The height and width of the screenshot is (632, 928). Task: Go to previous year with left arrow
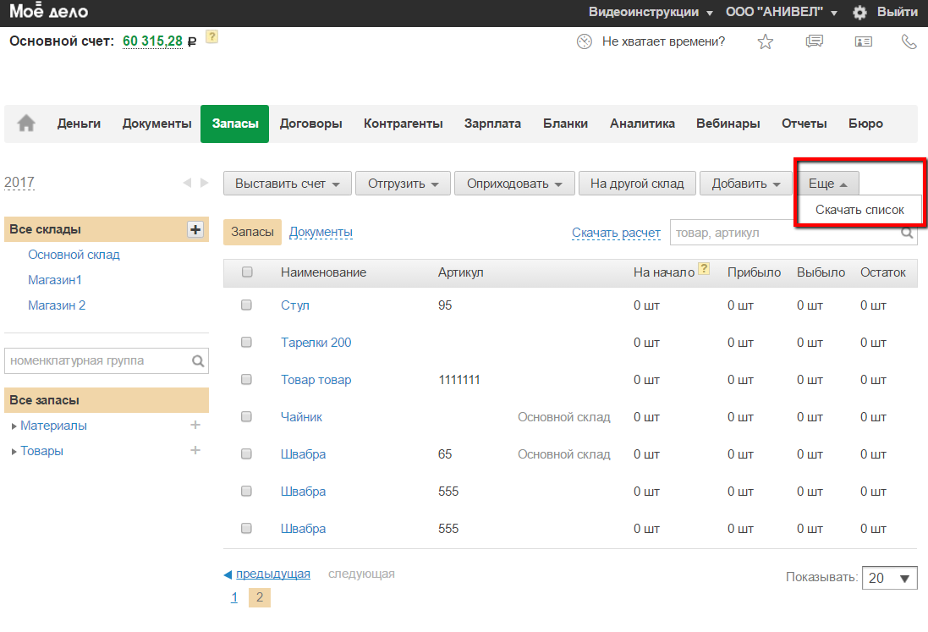pyautogui.click(x=188, y=183)
